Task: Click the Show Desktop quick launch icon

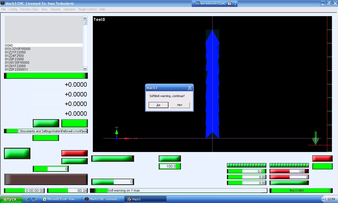Action: tap(34, 199)
